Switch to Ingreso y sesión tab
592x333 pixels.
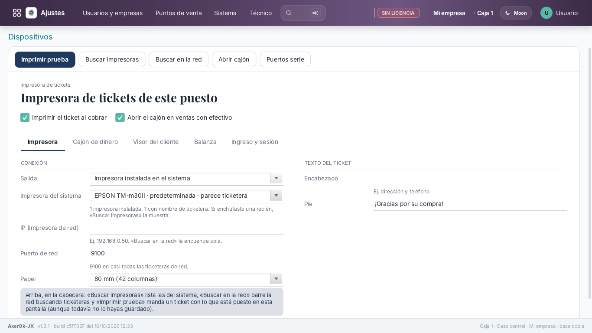[x=255, y=142]
